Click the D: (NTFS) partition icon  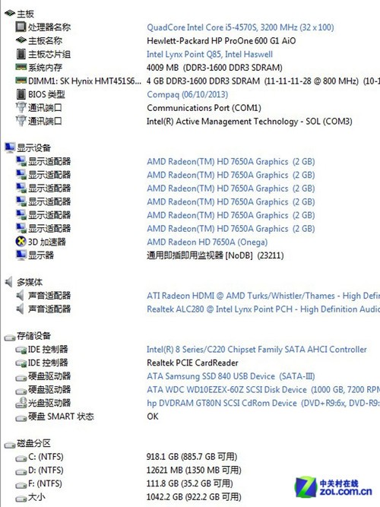click(x=21, y=472)
